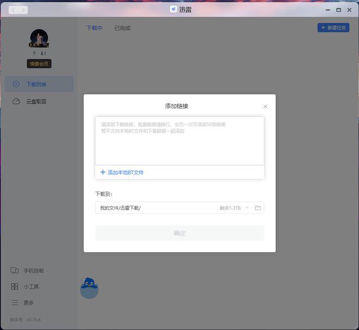Click the version number text

25,320
